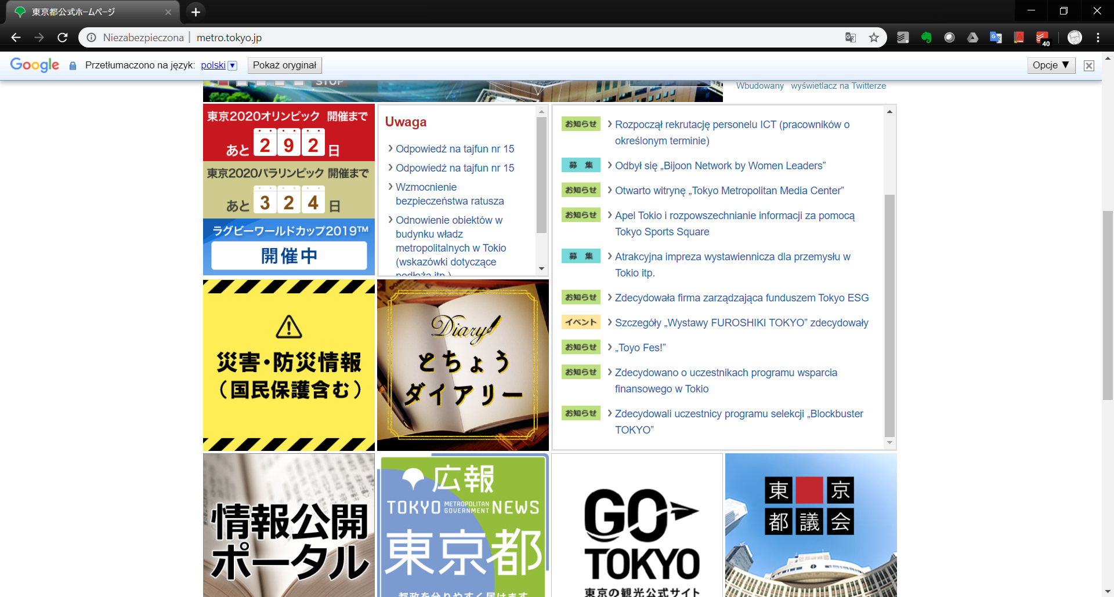Open a new tab with the plus button
The height and width of the screenshot is (597, 1114).
pos(196,12)
